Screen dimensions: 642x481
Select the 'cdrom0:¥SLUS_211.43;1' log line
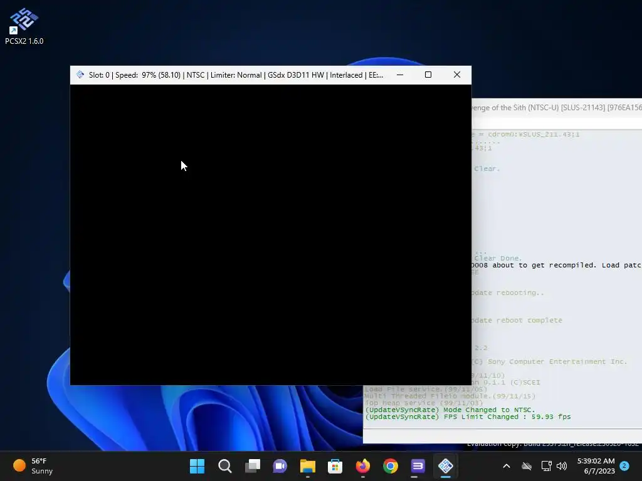(x=526, y=134)
